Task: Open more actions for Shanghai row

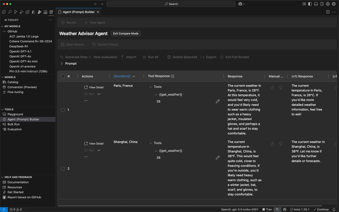Action: pos(86,157)
